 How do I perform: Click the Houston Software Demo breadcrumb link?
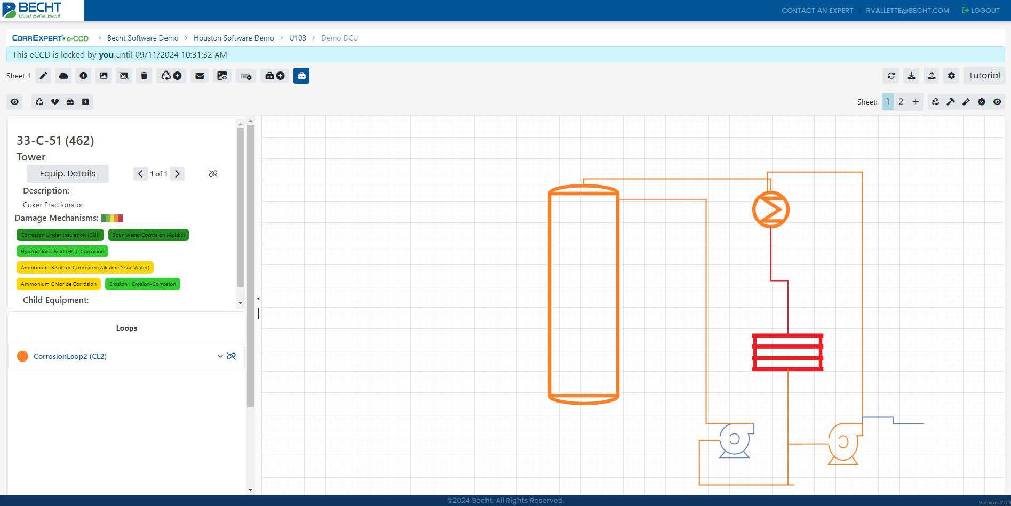point(234,38)
